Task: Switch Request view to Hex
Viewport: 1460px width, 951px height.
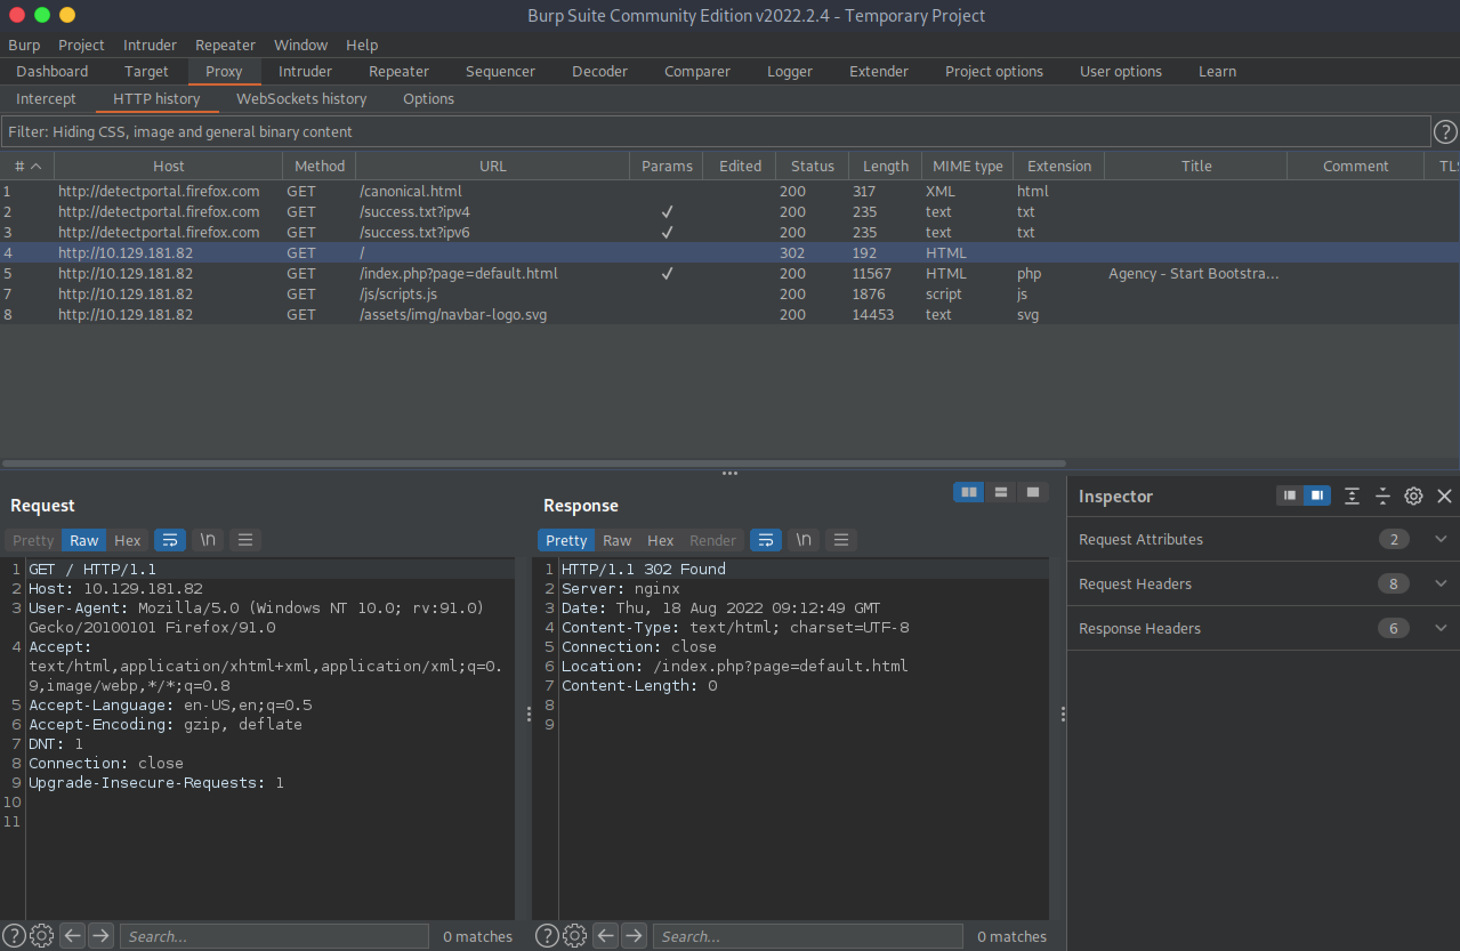Action: [128, 540]
